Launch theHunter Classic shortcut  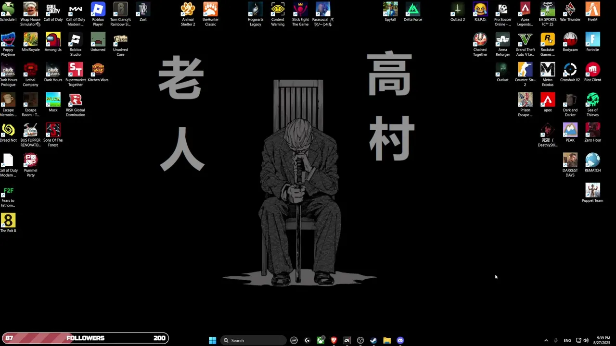(x=210, y=14)
